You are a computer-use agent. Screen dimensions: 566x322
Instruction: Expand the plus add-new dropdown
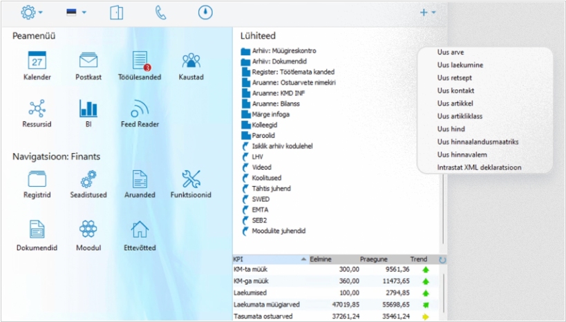(x=427, y=12)
